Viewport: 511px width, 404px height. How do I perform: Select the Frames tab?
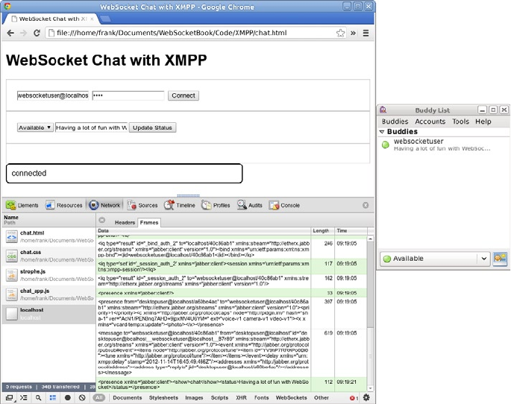coord(149,222)
